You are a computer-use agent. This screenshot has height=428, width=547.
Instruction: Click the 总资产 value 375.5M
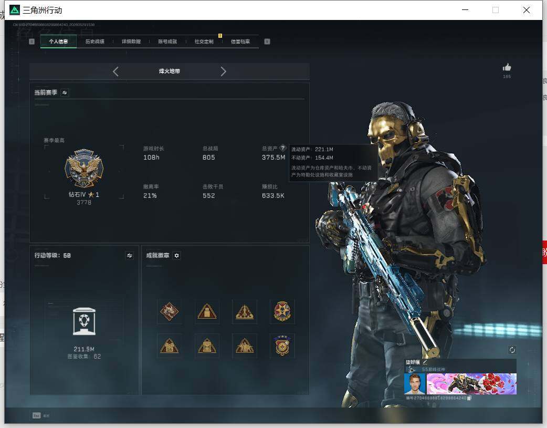coord(273,158)
